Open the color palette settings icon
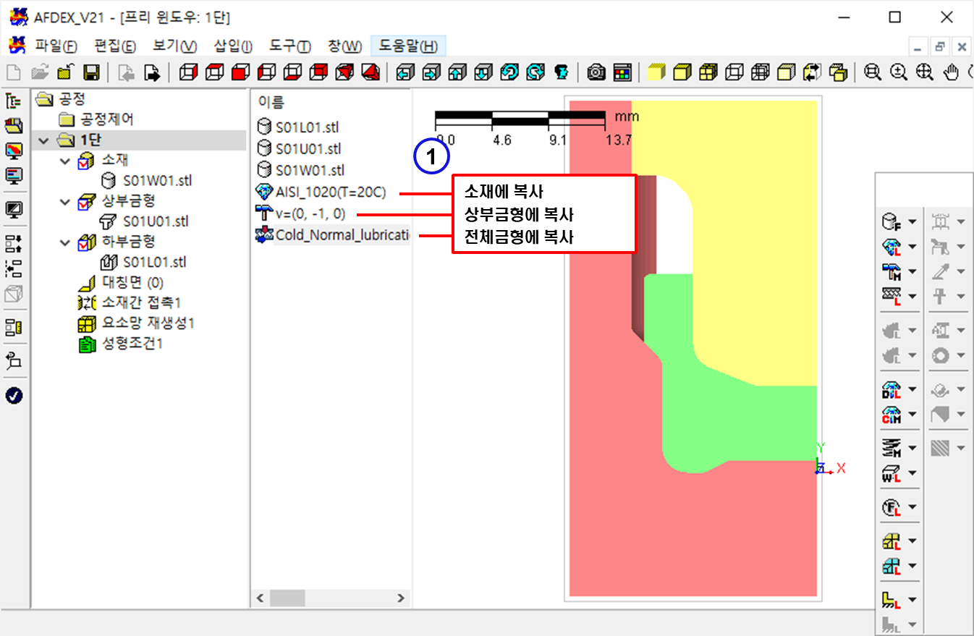This screenshot has height=636, width=974. click(622, 72)
